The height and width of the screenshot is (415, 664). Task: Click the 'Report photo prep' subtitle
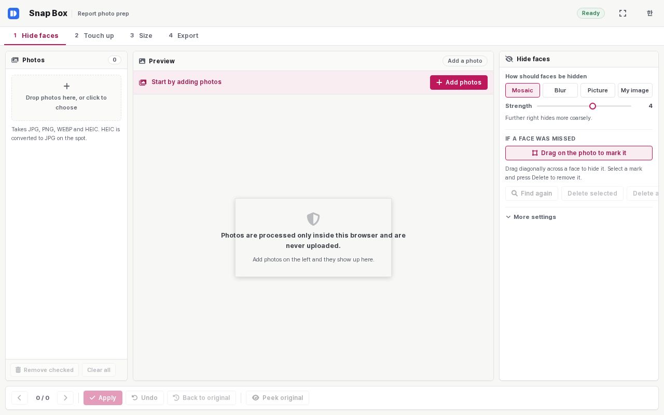click(103, 13)
